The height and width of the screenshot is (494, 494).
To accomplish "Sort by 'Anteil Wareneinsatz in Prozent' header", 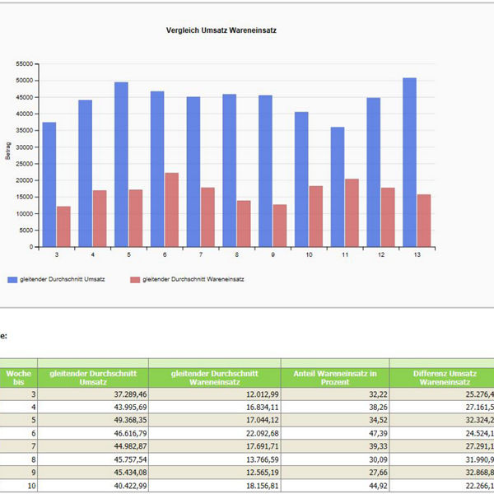I will click(x=334, y=378).
